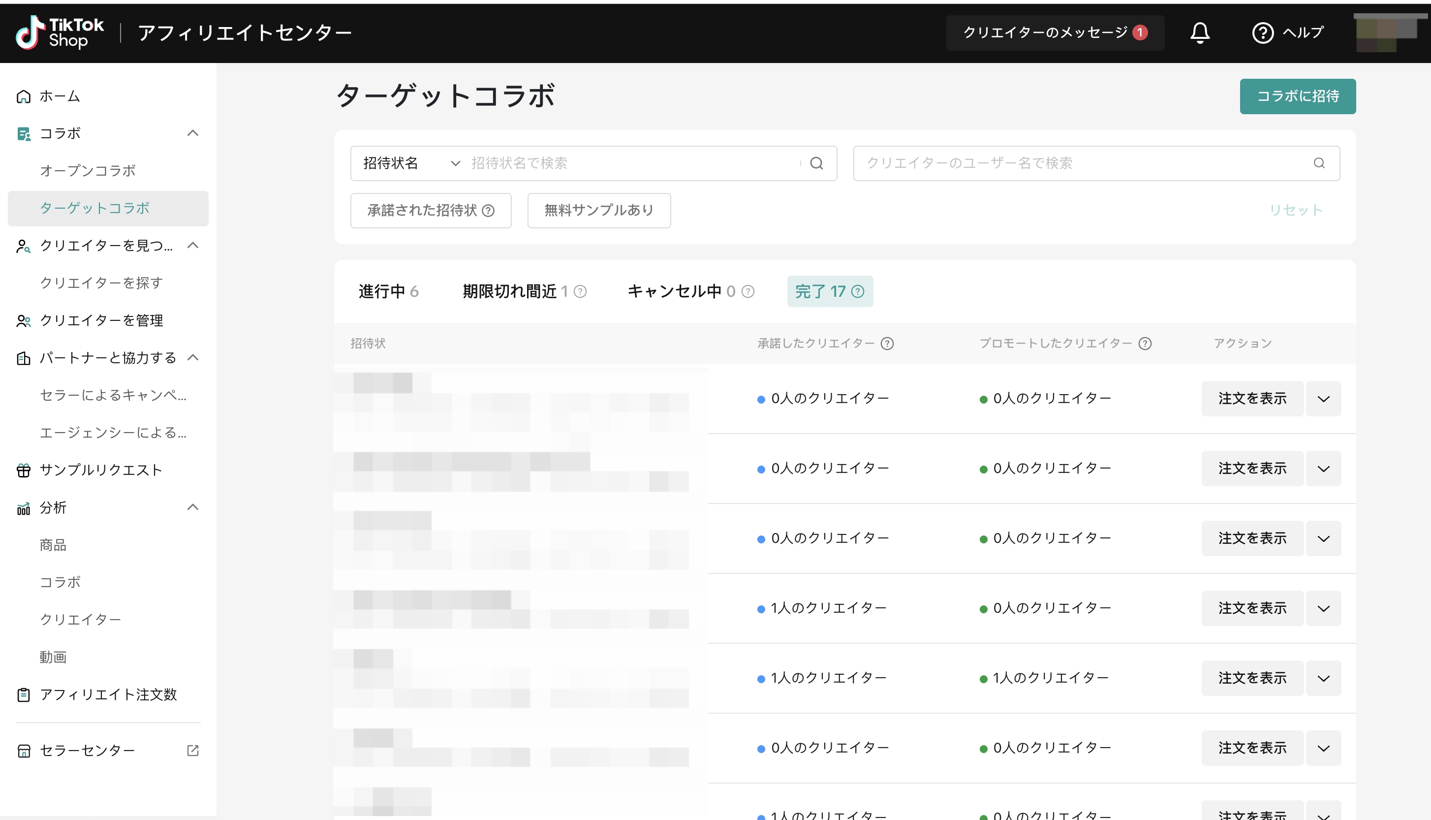Image resolution: width=1431 pixels, height=820 pixels.
Task: Click the アフィリエイト注文数 clipboard icon
Action: (24, 694)
